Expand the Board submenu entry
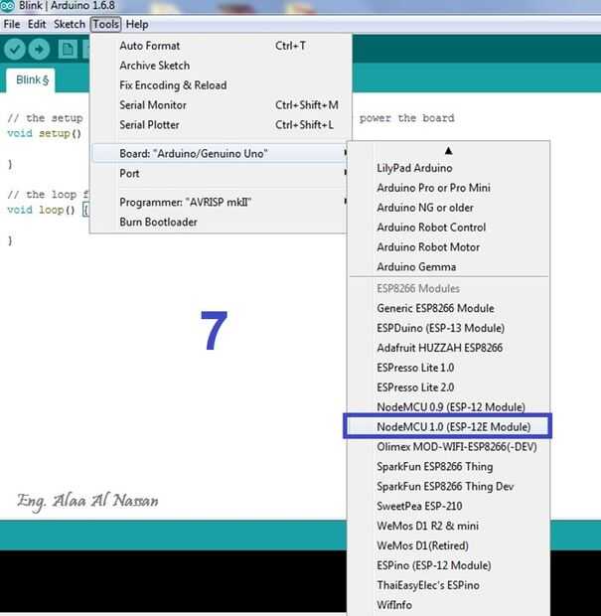The image size is (601, 616). [221, 154]
